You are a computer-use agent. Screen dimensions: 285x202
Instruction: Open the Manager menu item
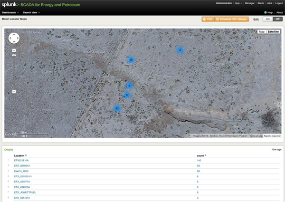pos(250,3)
